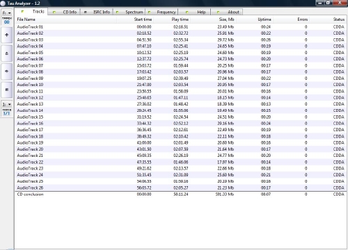Switch to the Tracks tab
The width and height of the screenshot is (348, 250).
coord(31,11)
